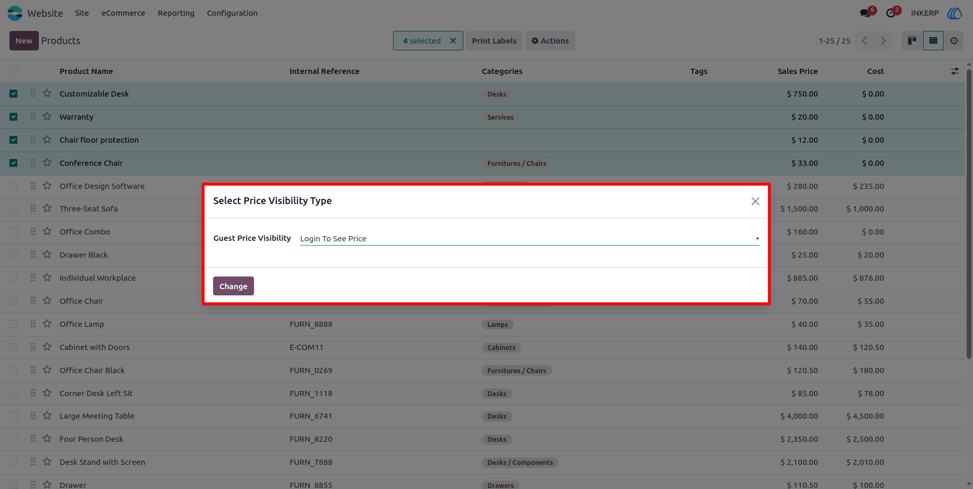
Task: Click the Print Labels button
Action: pos(494,41)
